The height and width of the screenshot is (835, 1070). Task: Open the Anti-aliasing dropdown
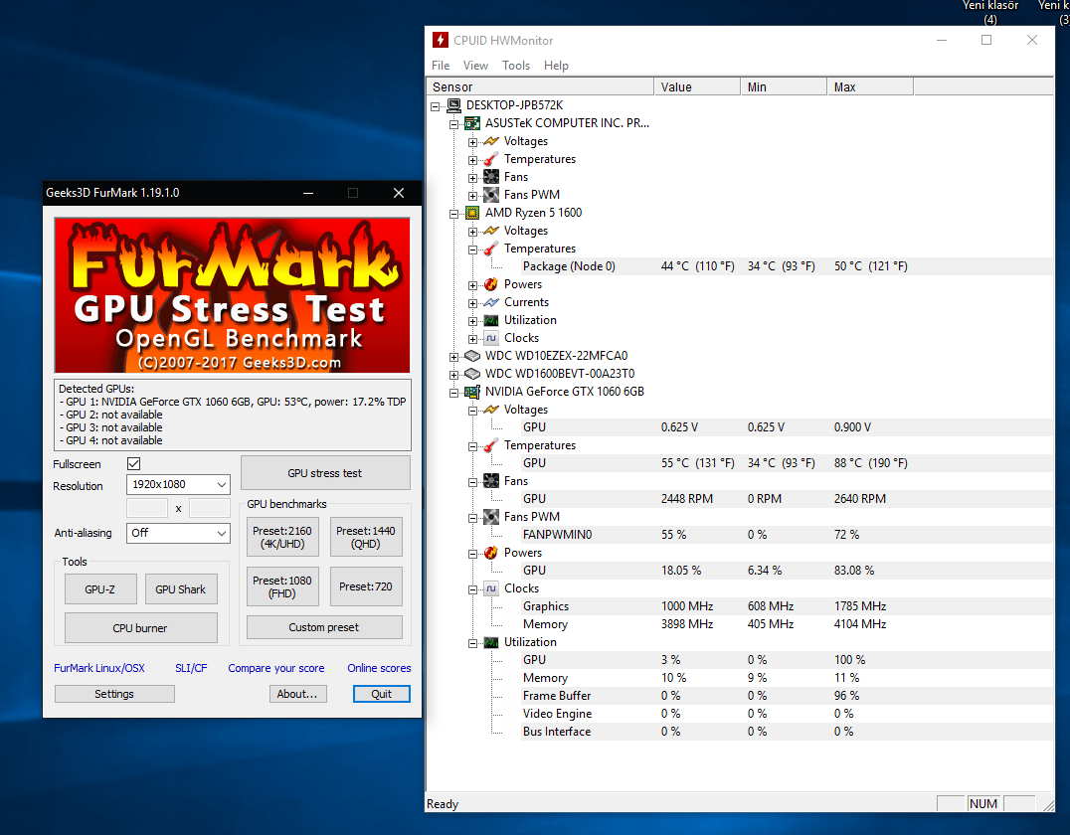coord(178,533)
